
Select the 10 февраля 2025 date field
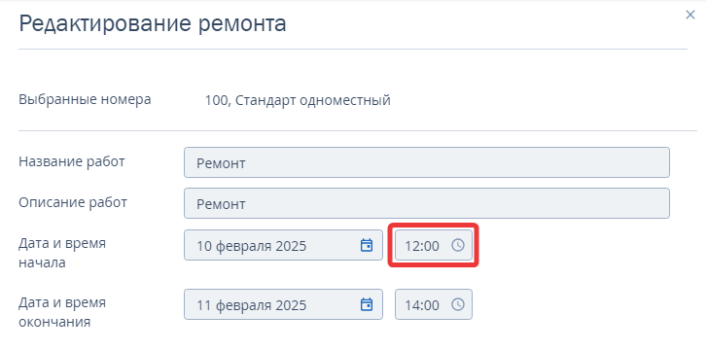283,245
